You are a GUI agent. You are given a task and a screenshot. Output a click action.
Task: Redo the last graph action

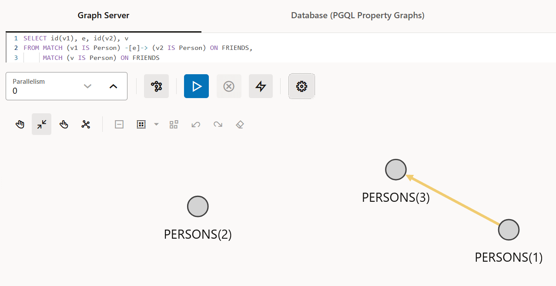(x=218, y=125)
